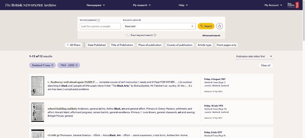Click Clear all filters button
This screenshot has width=305, height=138.
[265, 65]
